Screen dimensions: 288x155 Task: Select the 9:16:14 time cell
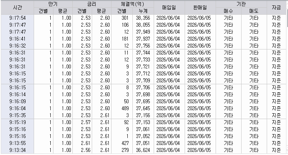(x=17, y=94)
